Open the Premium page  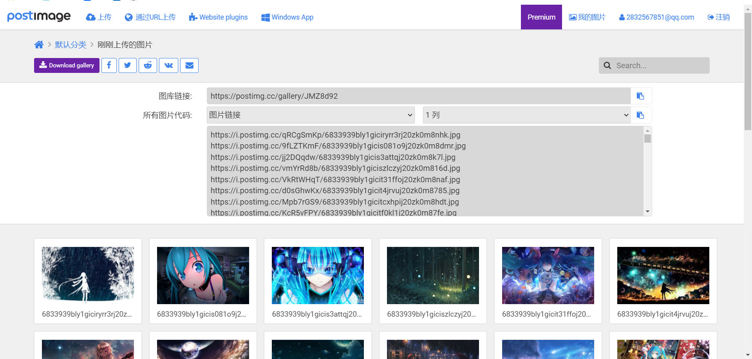541,17
